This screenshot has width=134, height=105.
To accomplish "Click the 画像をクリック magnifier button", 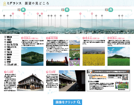I will click(x=68, y=102).
